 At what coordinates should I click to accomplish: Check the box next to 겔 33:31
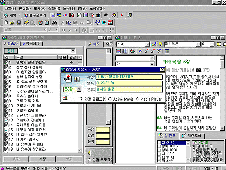click(159, 158)
